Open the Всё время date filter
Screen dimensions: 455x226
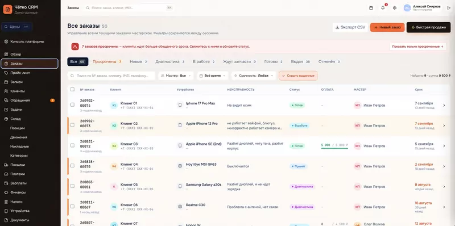coord(212,76)
